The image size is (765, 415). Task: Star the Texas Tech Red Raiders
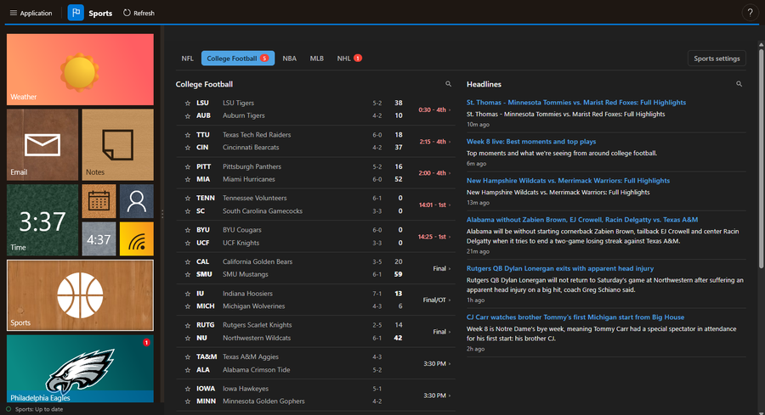pyautogui.click(x=187, y=135)
